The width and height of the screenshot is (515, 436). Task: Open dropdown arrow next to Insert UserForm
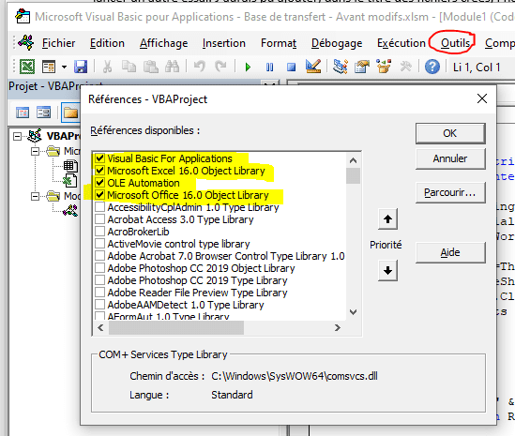64,68
